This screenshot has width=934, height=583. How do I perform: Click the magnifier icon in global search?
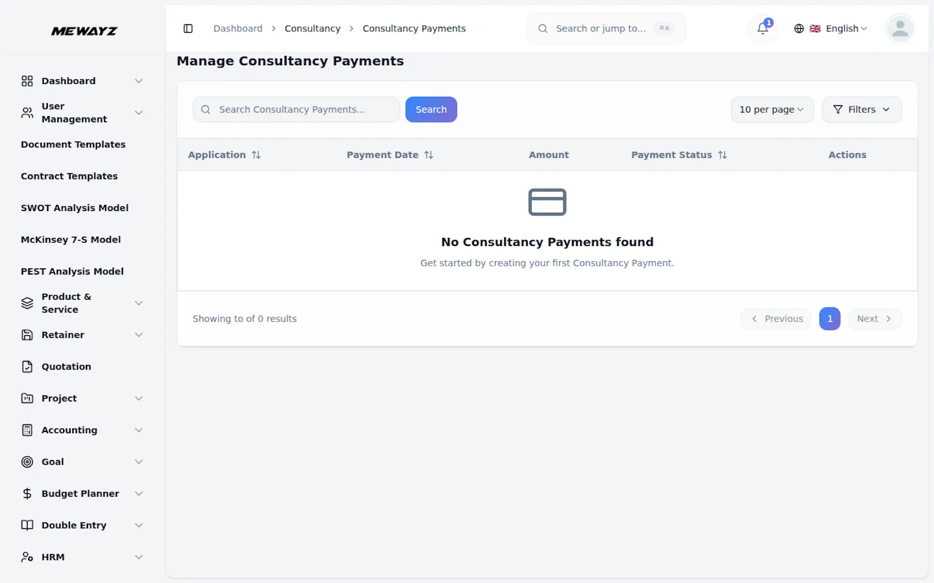543,29
